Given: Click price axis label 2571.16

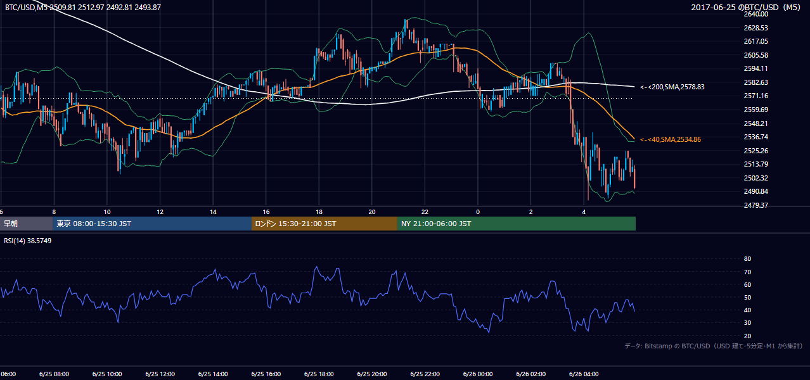Looking at the screenshot, I should (x=755, y=96).
